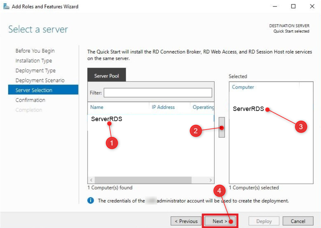
Task: Select ServerRDS in the Selected computers list
Action: pyautogui.click(x=248, y=109)
